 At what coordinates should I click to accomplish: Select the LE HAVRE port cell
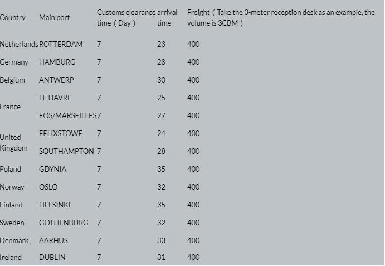pyautogui.click(x=55, y=98)
